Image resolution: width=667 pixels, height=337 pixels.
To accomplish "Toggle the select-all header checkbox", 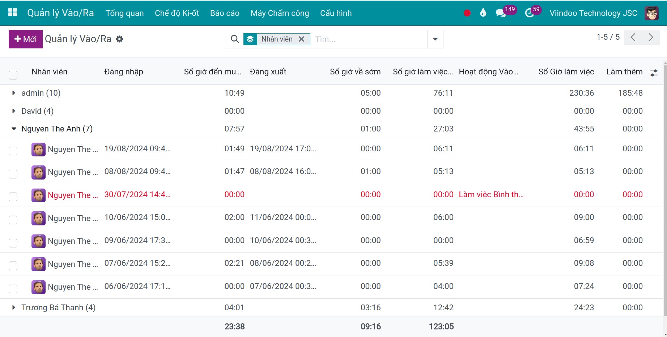I will [13, 75].
